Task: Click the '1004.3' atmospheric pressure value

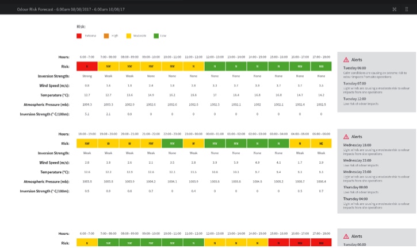Action: [87, 104]
